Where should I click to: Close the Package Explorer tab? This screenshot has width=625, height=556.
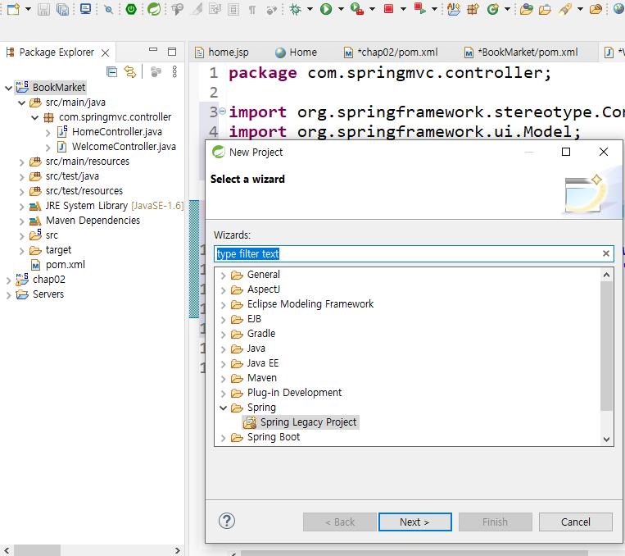105,52
